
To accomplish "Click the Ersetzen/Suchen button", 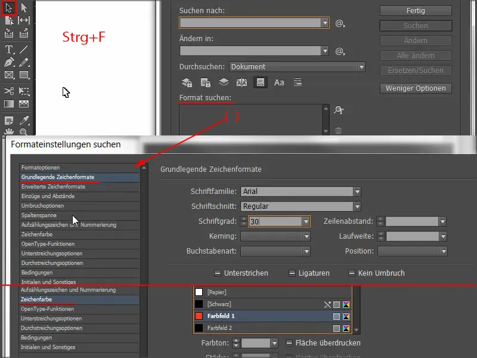I will click(x=416, y=70).
